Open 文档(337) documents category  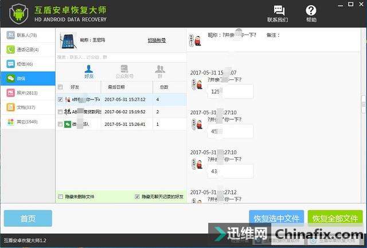coord(28,107)
